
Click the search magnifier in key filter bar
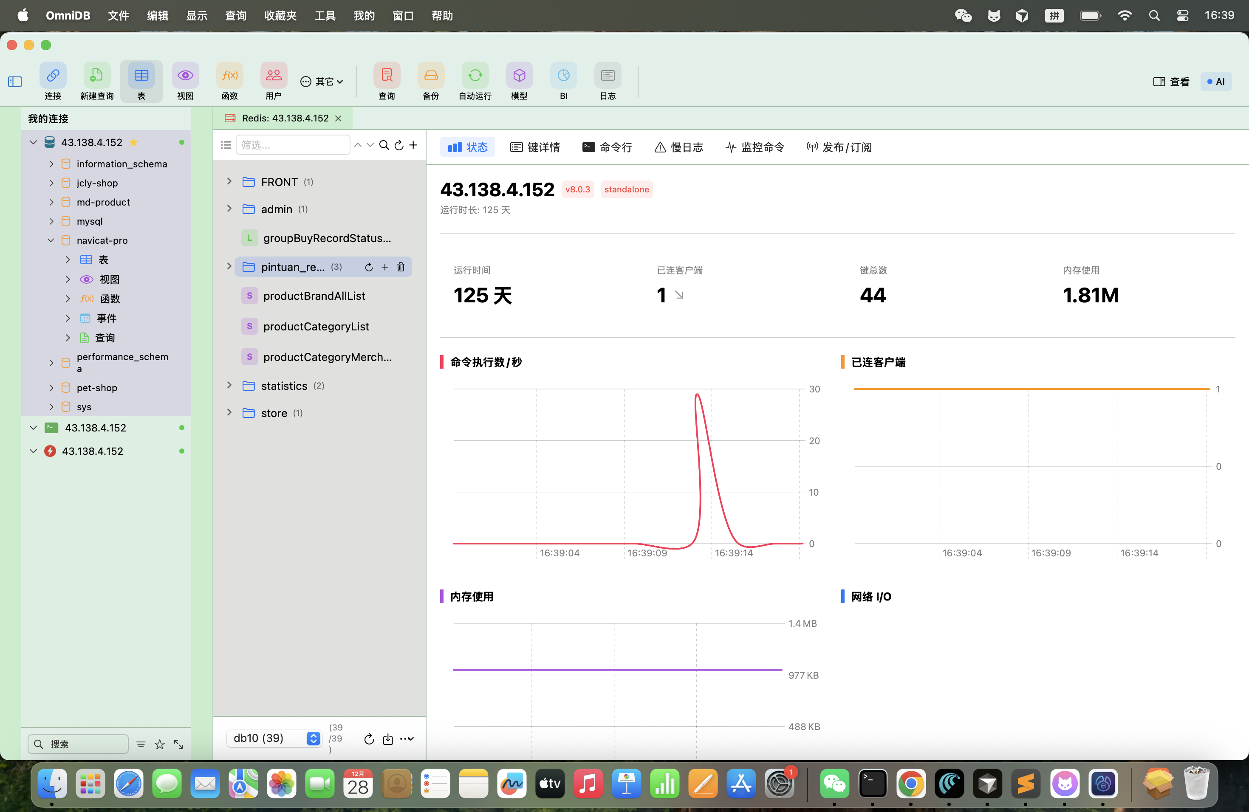(x=384, y=145)
